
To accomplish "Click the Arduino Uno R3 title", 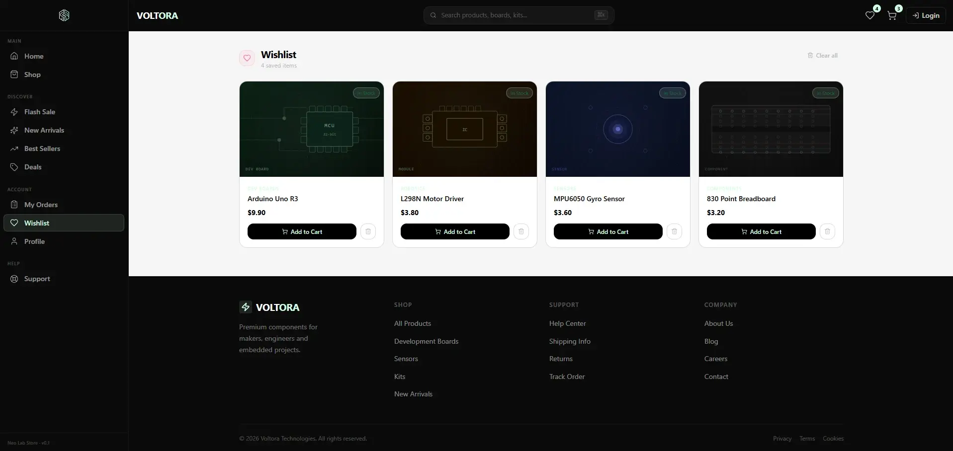I will point(273,199).
